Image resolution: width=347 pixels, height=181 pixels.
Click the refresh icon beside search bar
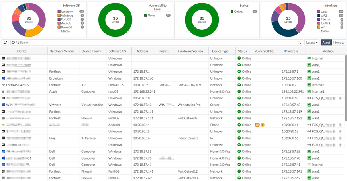pyautogui.click(x=5, y=43)
